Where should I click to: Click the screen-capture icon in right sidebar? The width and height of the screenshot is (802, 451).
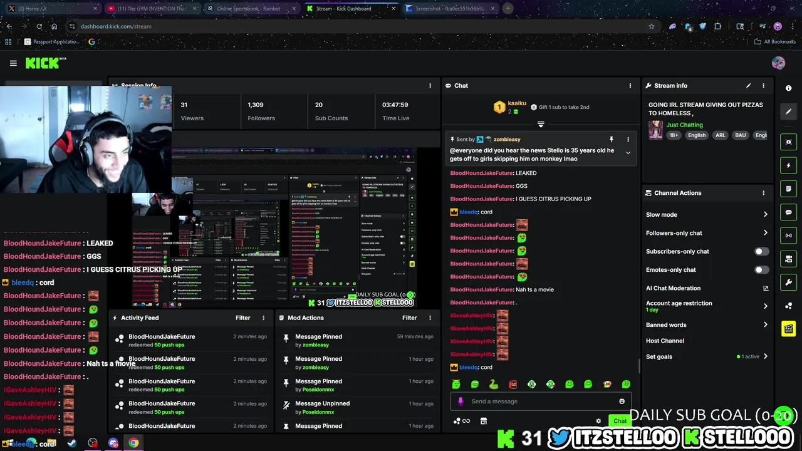788,142
